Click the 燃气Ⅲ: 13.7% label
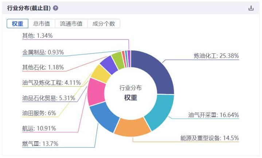Viewport: 262px width, 158px height. [40, 143]
